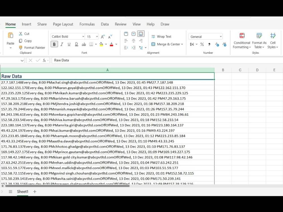
Task: Activate the Format Painter brush
Action: (21, 47)
